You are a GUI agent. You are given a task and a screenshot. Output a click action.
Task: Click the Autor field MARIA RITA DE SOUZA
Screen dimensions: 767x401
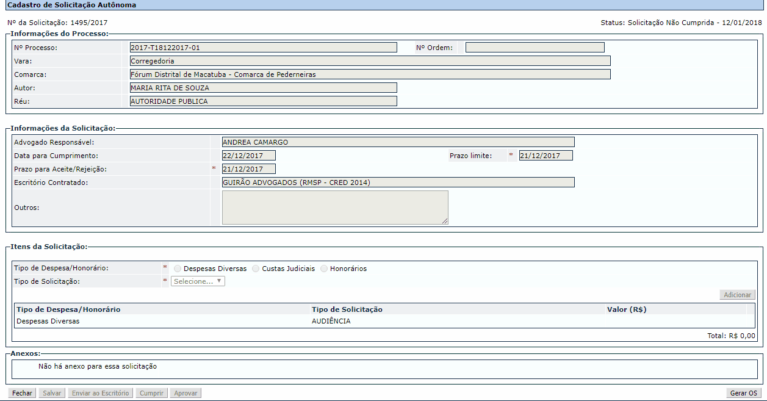tap(263, 88)
